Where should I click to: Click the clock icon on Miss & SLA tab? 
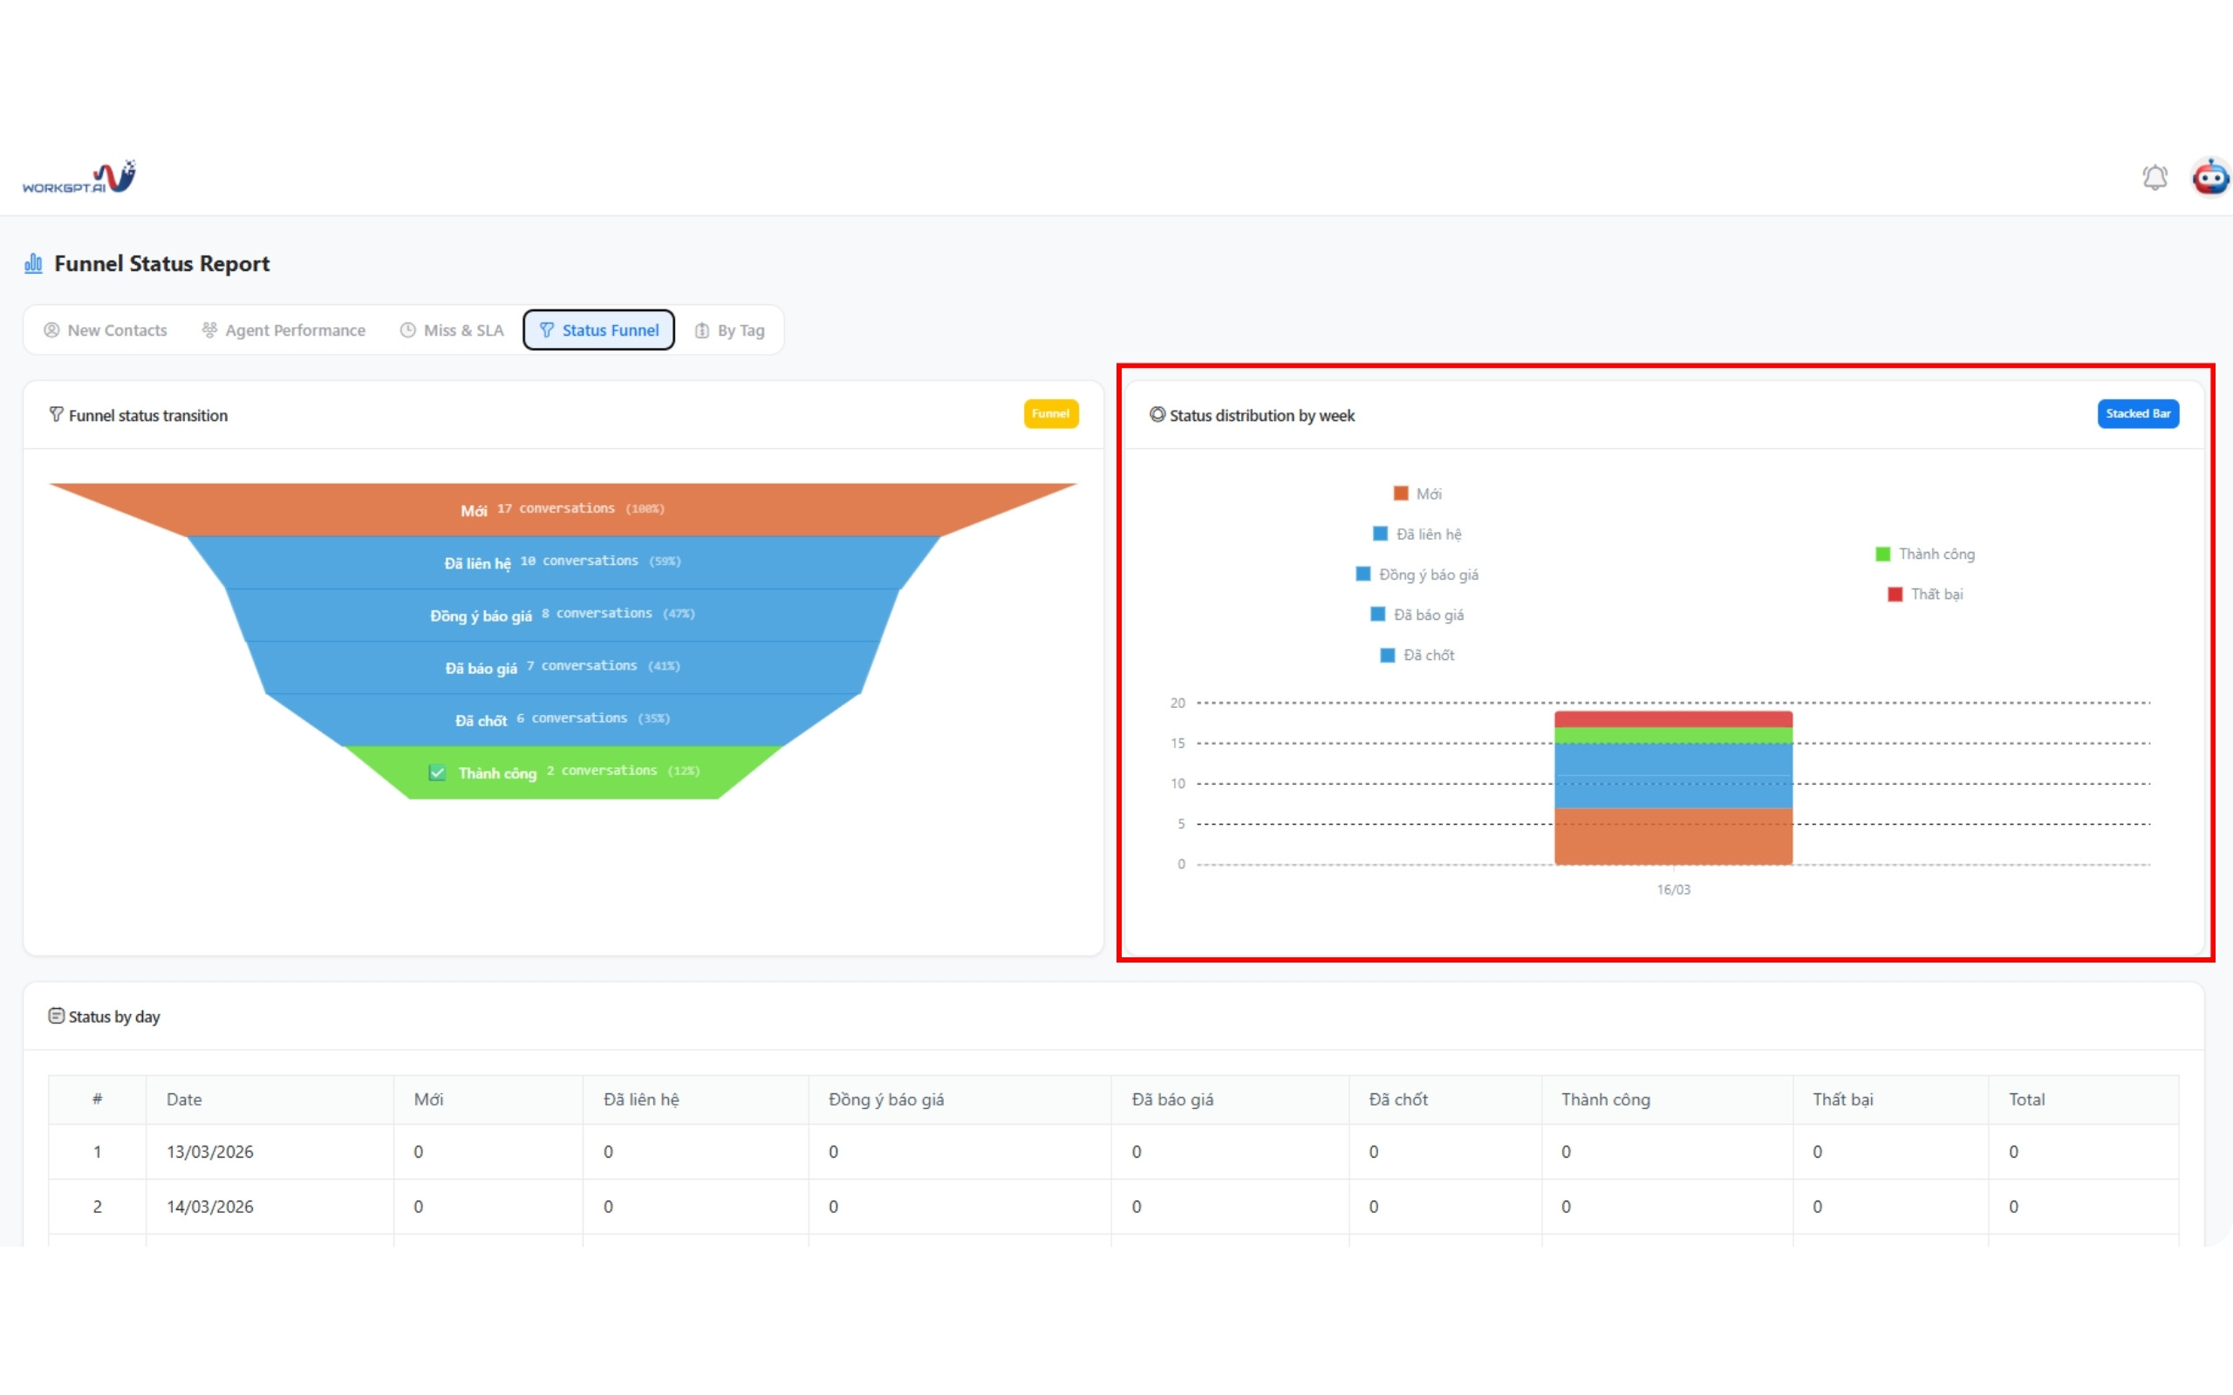click(x=408, y=330)
